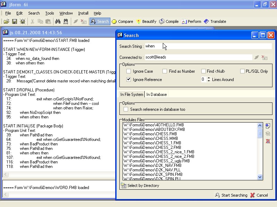Copy with the toolbar copy icon
Viewport: 277px width, 207px height.
click(x=40, y=21)
